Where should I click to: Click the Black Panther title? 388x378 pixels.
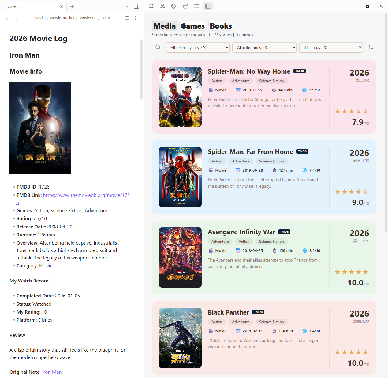pyautogui.click(x=229, y=312)
